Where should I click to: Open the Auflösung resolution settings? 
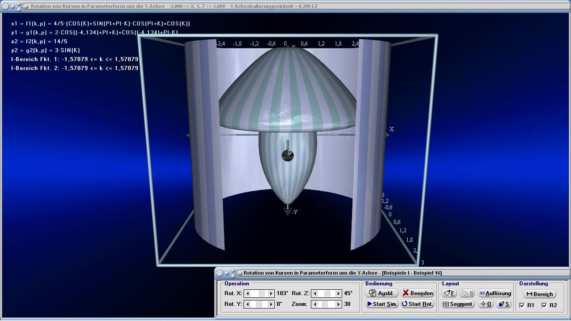coord(494,293)
